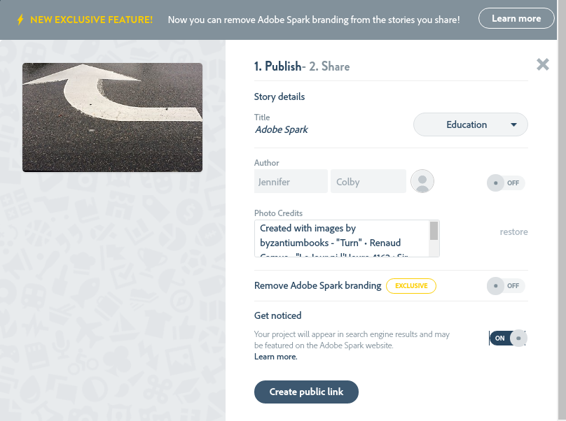
Task: Click the author profile avatar icon
Action: (x=422, y=181)
